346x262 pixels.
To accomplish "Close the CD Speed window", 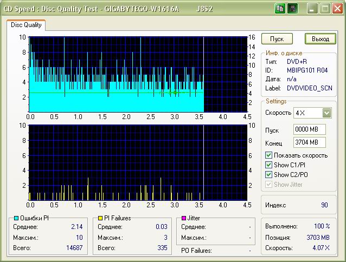I will pyautogui.click(x=337, y=8).
